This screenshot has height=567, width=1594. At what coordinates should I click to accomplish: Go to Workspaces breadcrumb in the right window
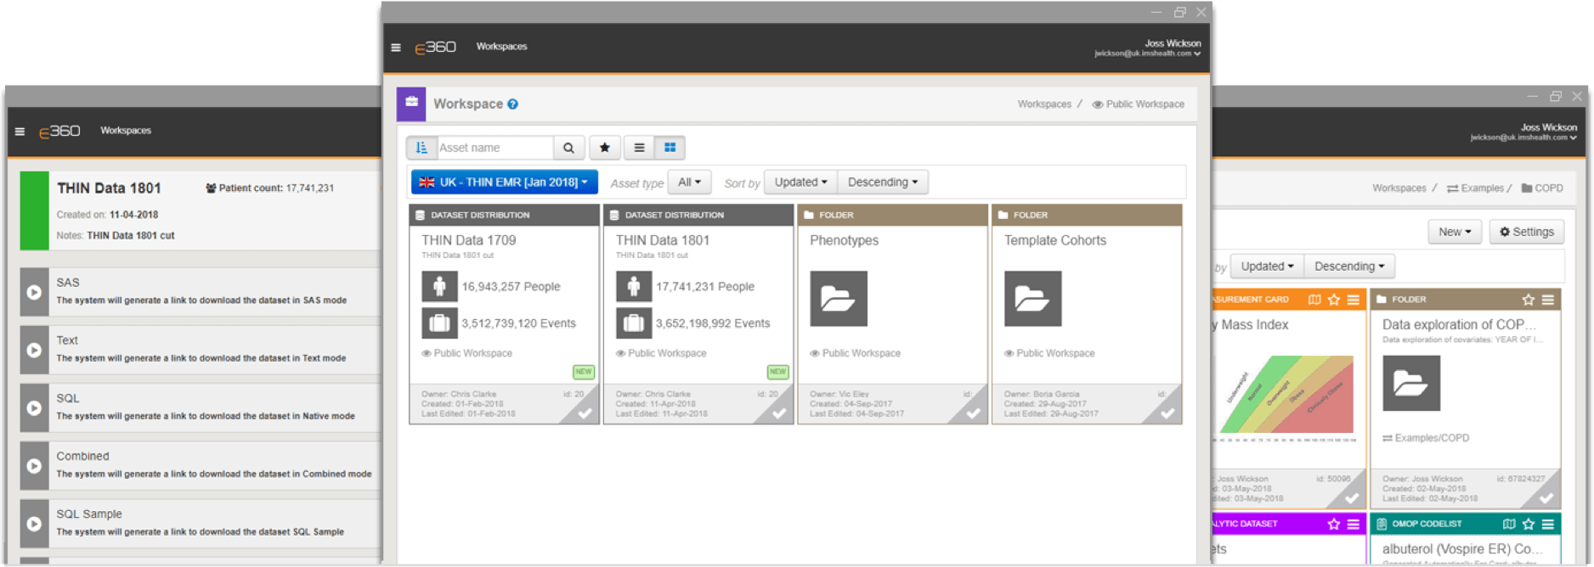[x=1399, y=188]
